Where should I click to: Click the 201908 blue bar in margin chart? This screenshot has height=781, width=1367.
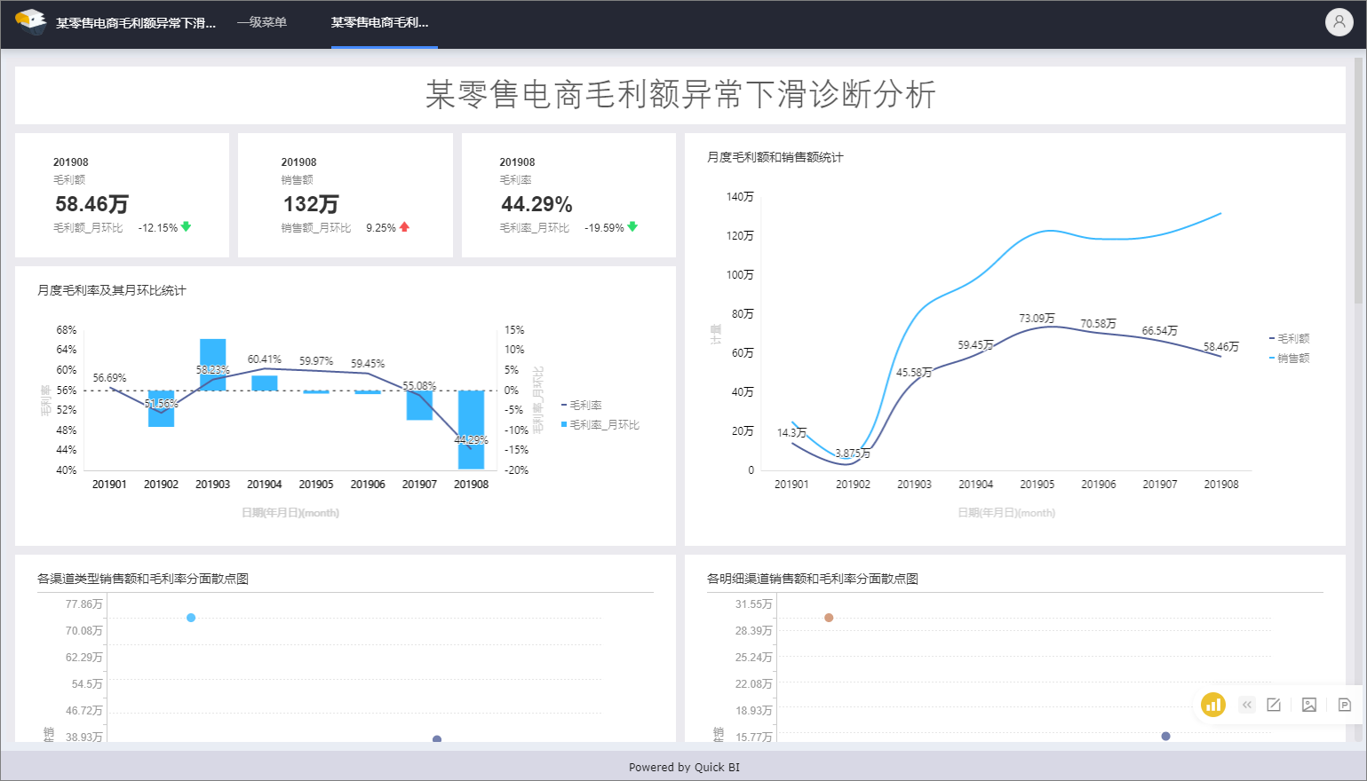[x=471, y=430]
